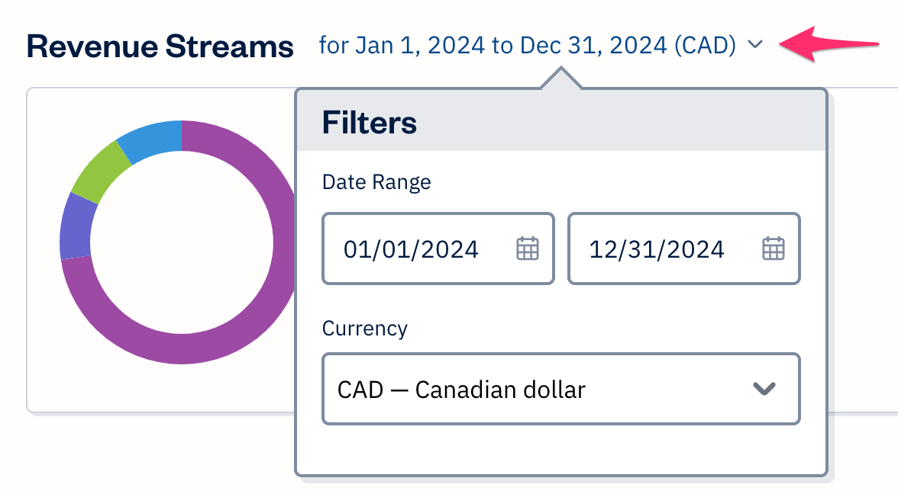Click the Filters popover pointer caret
Image resolution: width=898 pixels, height=494 pixels.
(561, 78)
